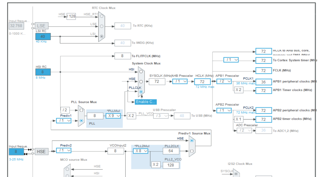This screenshot has height=177, width=324.
Task: Click the To RTC (KHz) value box
Action: (123, 26)
